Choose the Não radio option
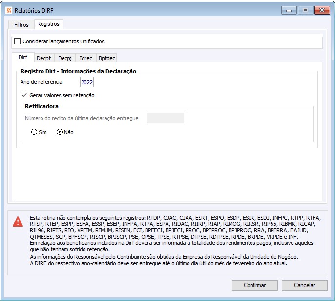 60,132
